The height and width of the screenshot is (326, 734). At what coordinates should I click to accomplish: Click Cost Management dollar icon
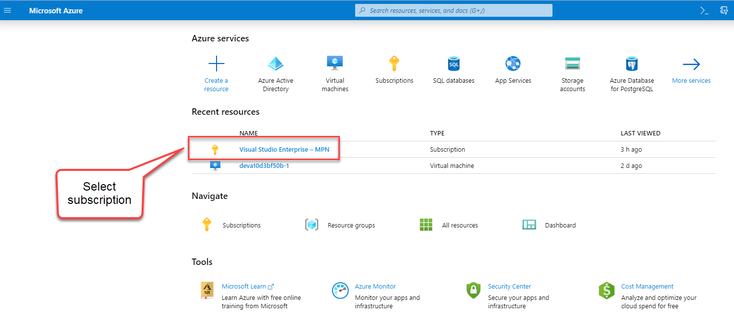click(x=607, y=291)
